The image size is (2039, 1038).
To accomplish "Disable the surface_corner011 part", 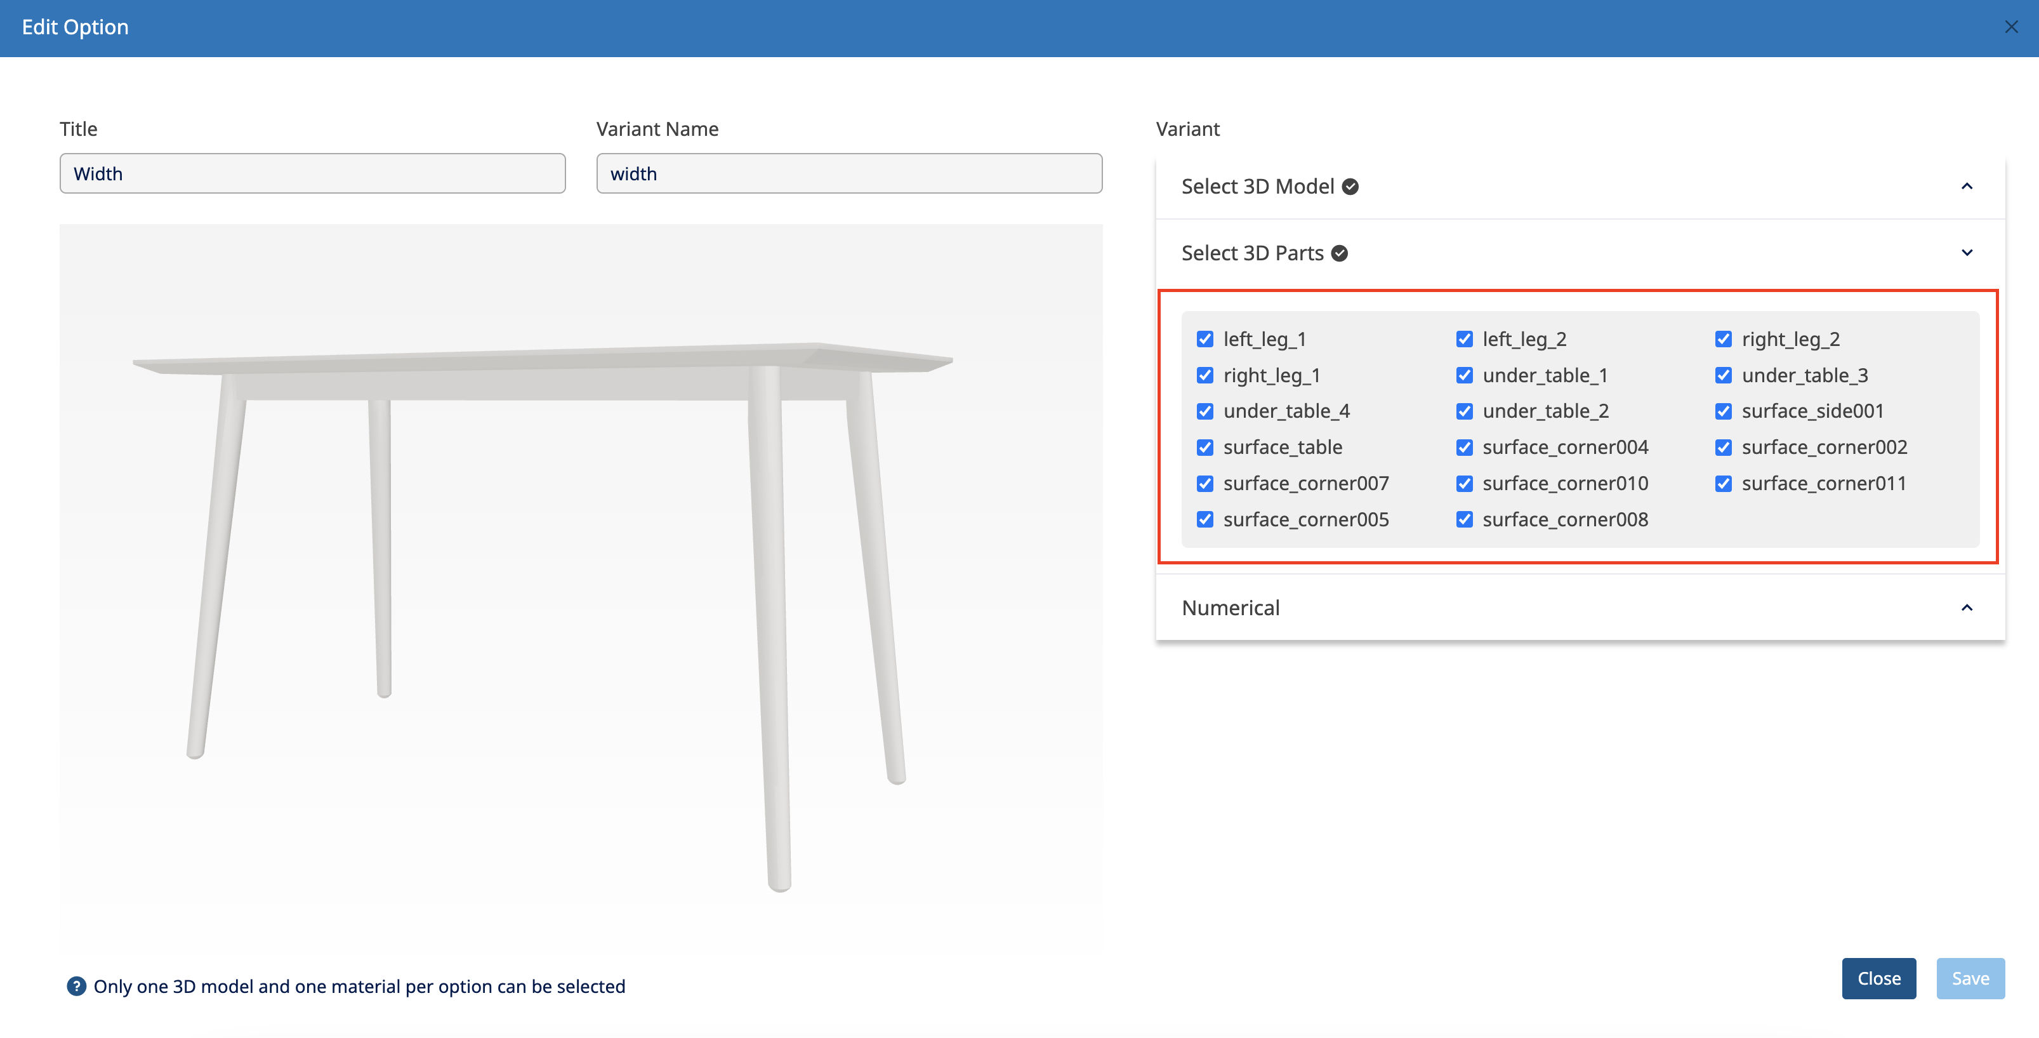I will [x=1723, y=484].
